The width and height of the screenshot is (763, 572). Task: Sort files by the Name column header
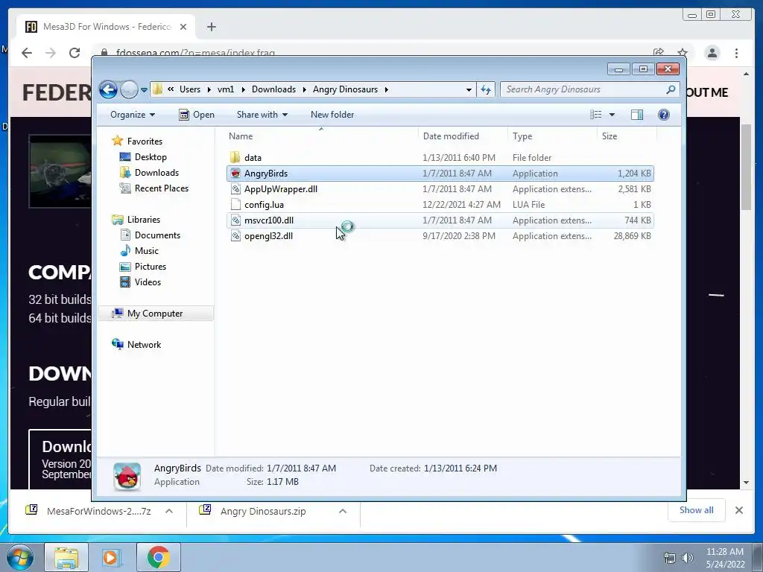[320, 136]
